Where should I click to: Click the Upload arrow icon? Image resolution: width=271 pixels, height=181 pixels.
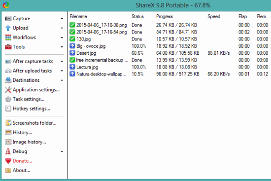8,28
